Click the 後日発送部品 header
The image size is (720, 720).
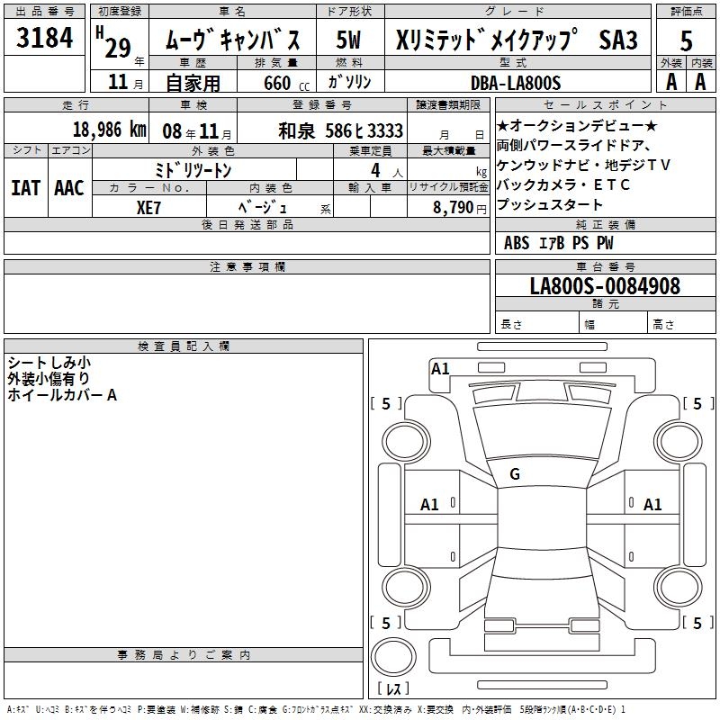247,224
